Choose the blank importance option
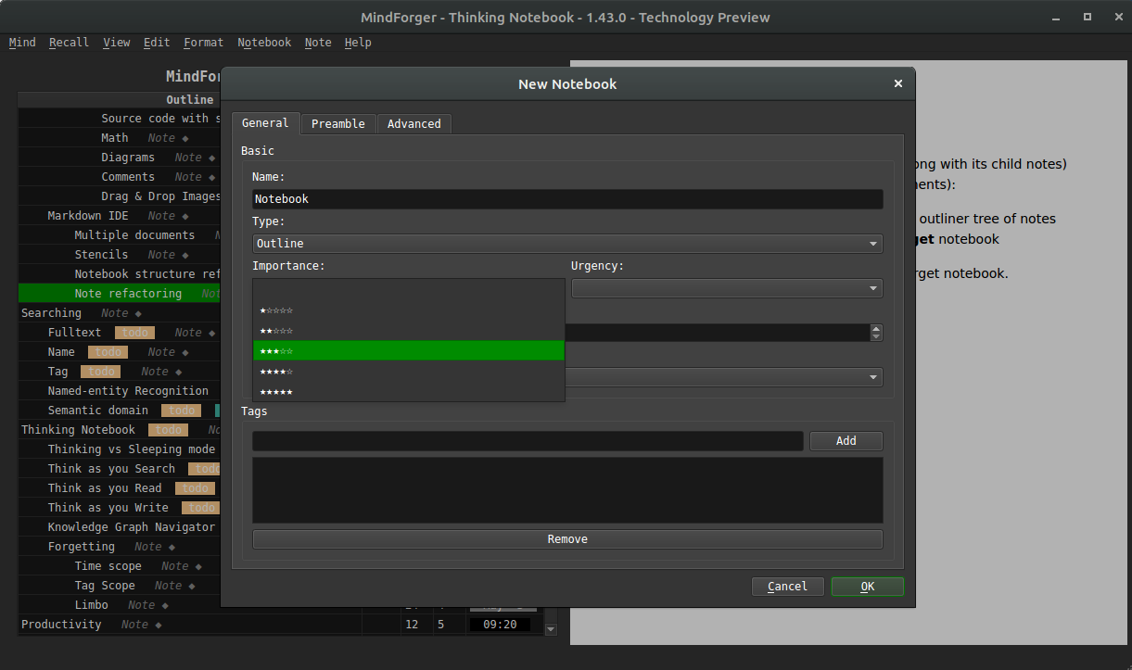The width and height of the screenshot is (1132, 670). click(408, 290)
